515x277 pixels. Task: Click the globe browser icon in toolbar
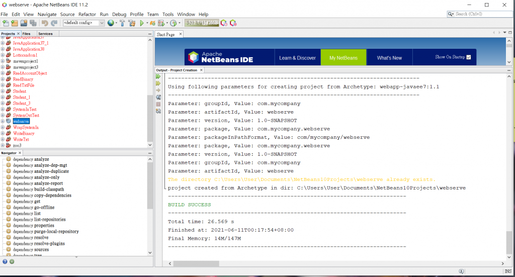point(111,23)
